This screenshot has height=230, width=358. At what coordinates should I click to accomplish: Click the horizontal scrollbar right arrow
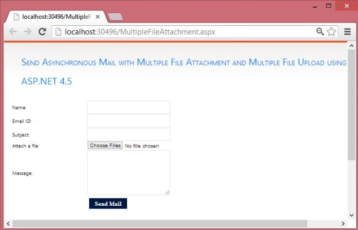click(343, 223)
